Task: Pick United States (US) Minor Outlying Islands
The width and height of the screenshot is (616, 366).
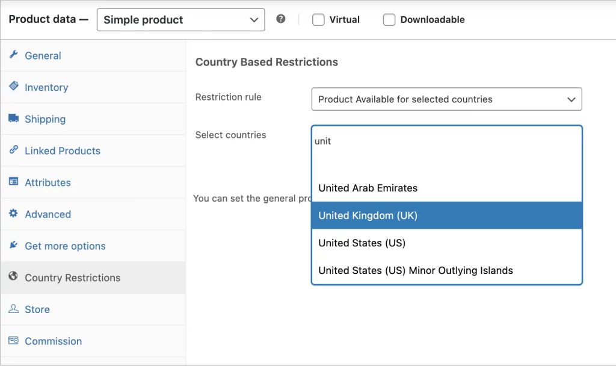Action: pos(446,270)
